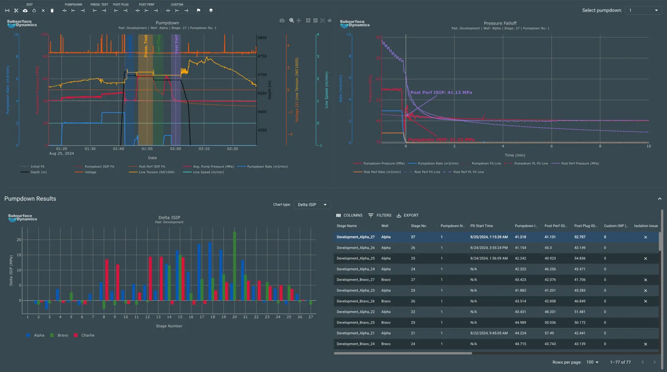The width and height of the screenshot is (667, 372).
Task: Click the zoom out minus icon on Pumpdown chart
Action: [316, 20]
